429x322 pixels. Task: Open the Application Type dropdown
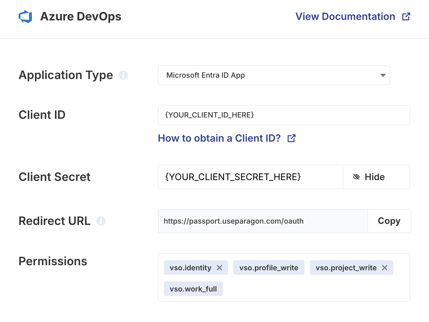point(274,75)
